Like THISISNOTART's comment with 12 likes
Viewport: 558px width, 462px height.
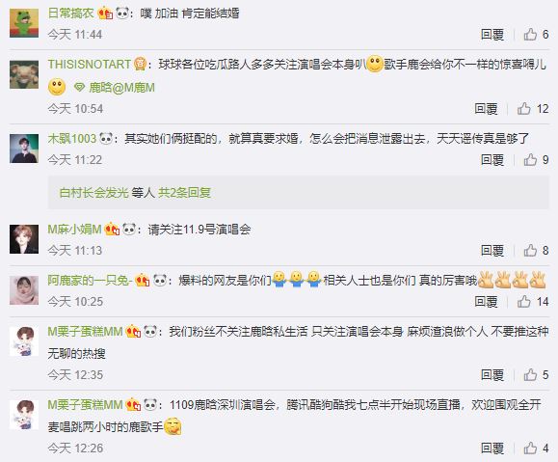[524, 108]
